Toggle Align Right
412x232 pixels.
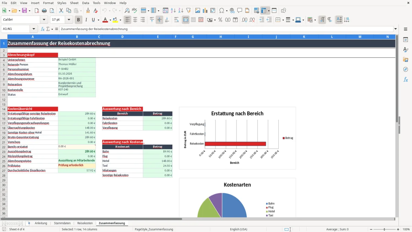pyautogui.click(x=143, y=20)
